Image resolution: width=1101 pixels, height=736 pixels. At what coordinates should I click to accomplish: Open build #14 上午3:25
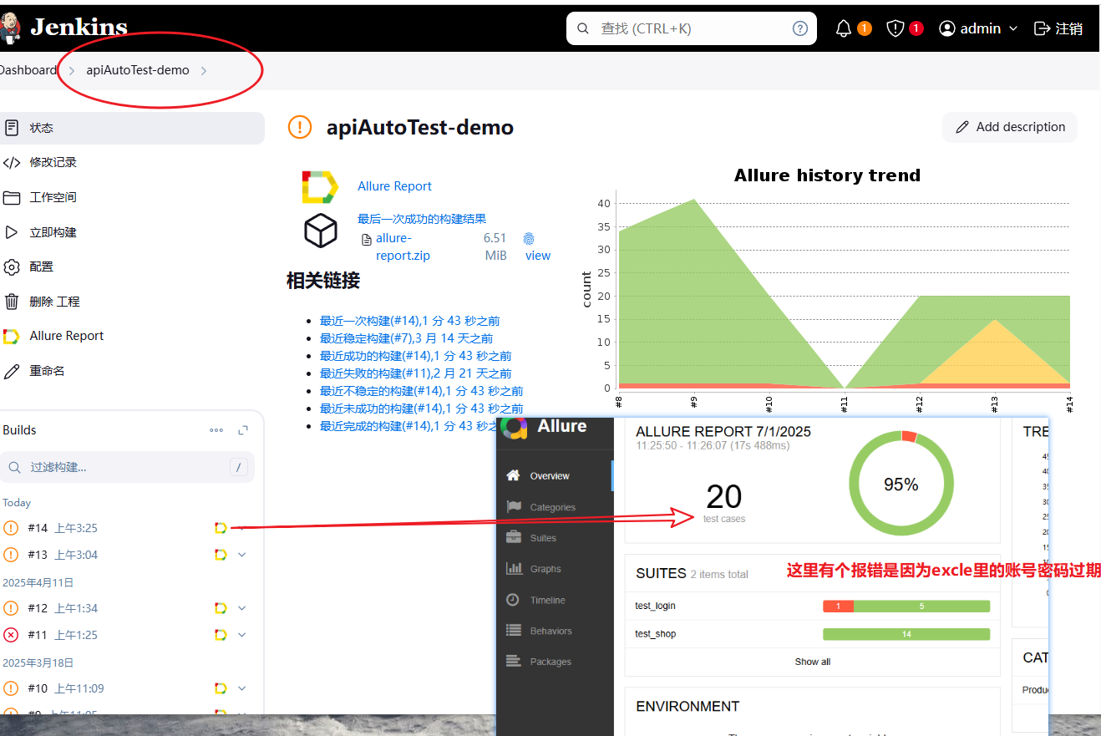(63, 528)
